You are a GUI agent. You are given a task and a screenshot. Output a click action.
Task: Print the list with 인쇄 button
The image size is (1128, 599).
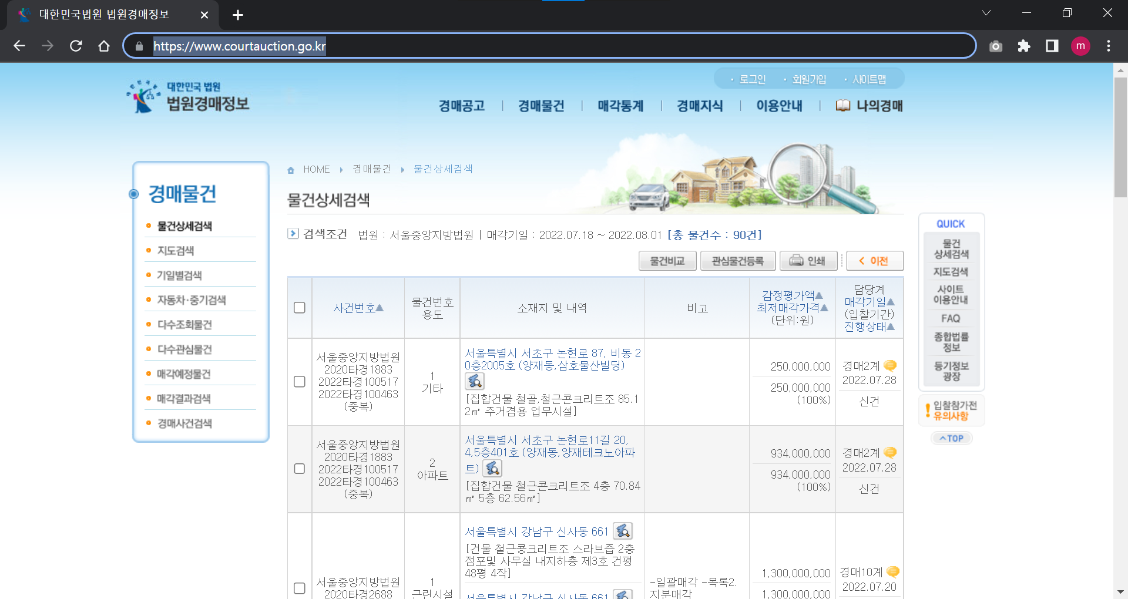[x=808, y=261]
